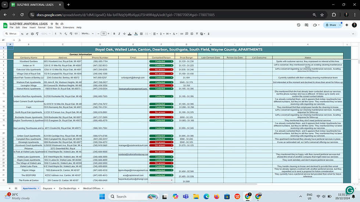Click the print icon in the toolbar
Viewport: 360px width, 202px height.
coord(32,34)
